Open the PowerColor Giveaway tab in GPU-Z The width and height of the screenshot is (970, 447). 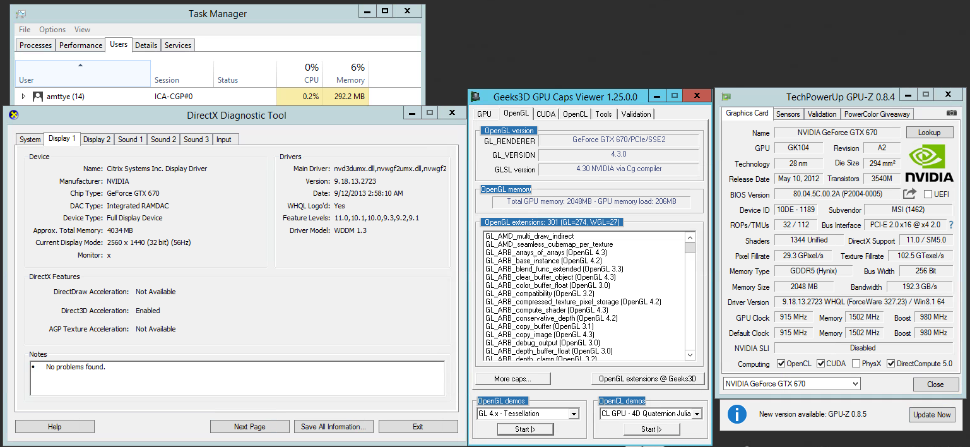pos(877,114)
